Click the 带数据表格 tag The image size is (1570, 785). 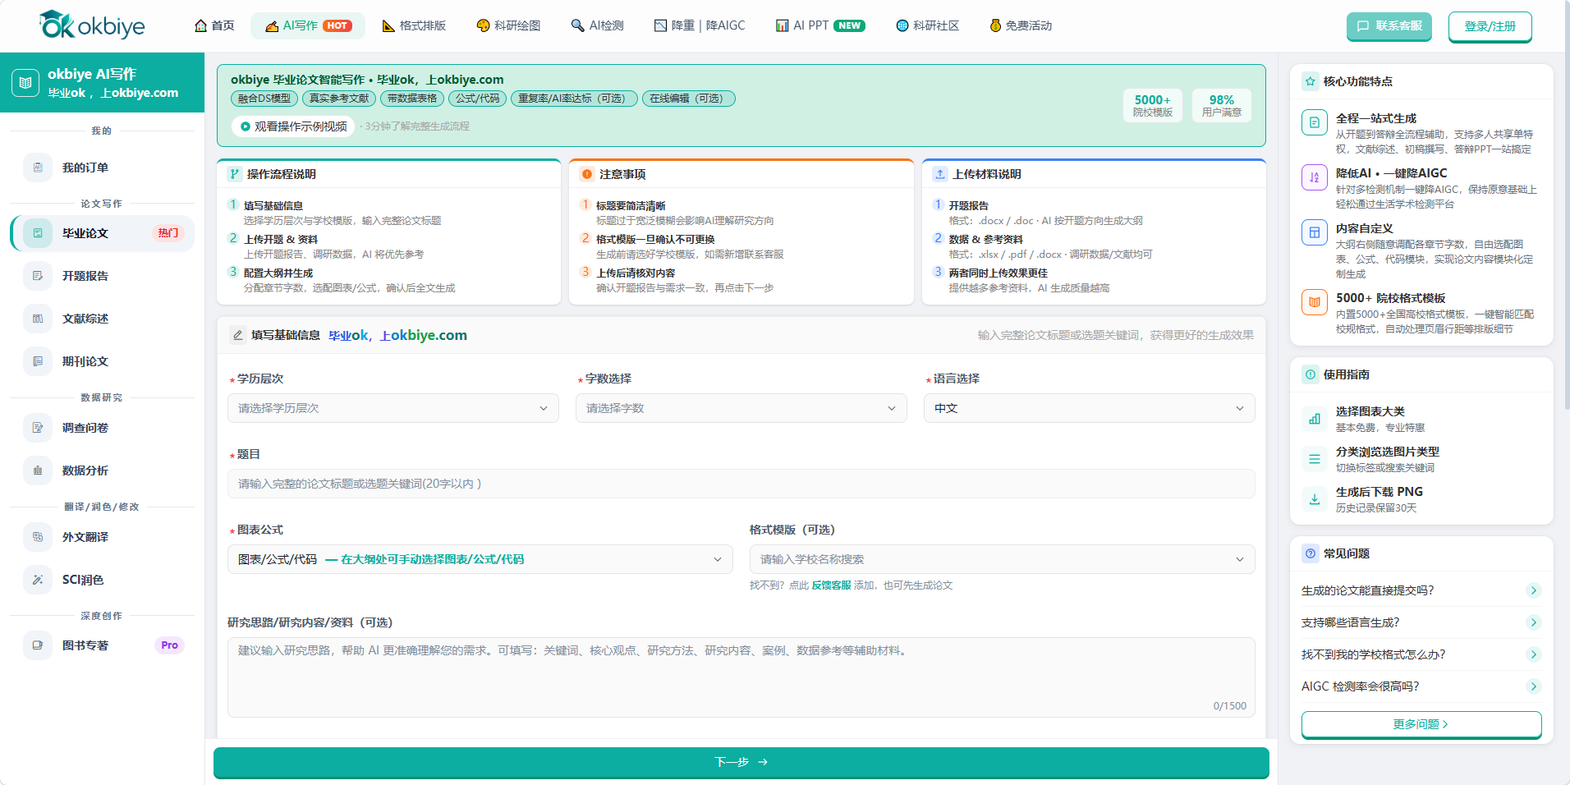click(x=412, y=99)
